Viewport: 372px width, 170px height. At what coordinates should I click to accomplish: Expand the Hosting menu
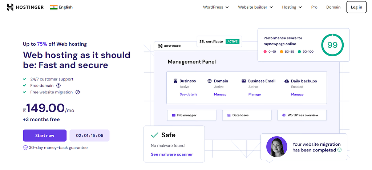pos(292,7)
